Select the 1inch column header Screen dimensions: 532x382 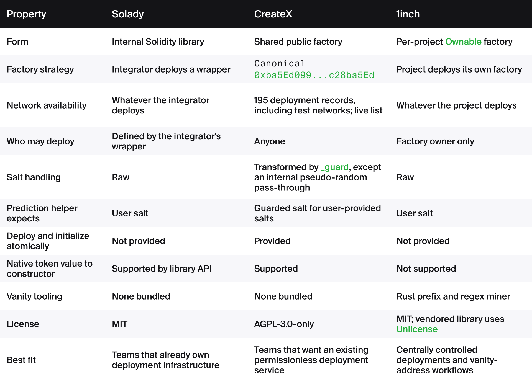click(408, 14)
